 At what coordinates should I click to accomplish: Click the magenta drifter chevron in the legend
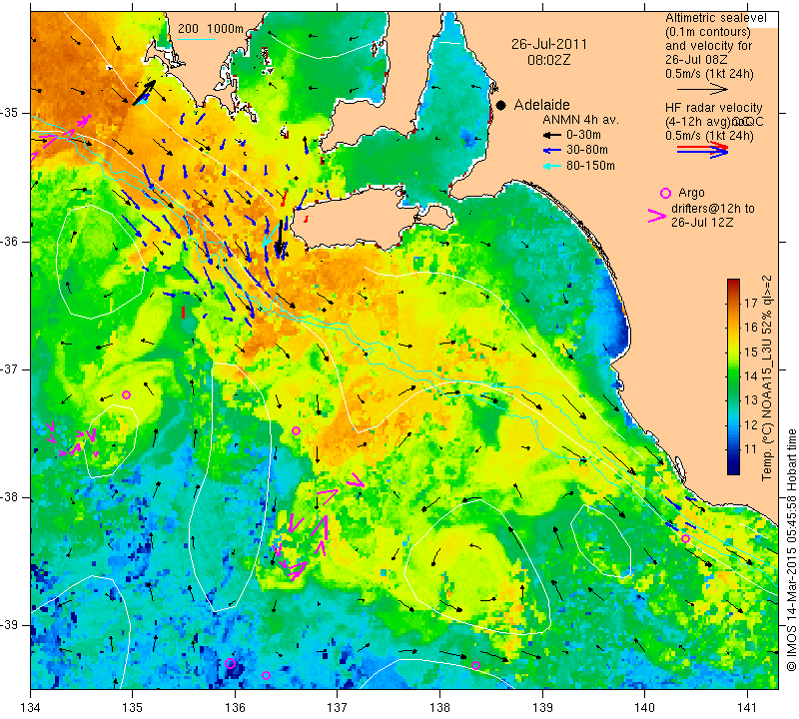point(657,216)
